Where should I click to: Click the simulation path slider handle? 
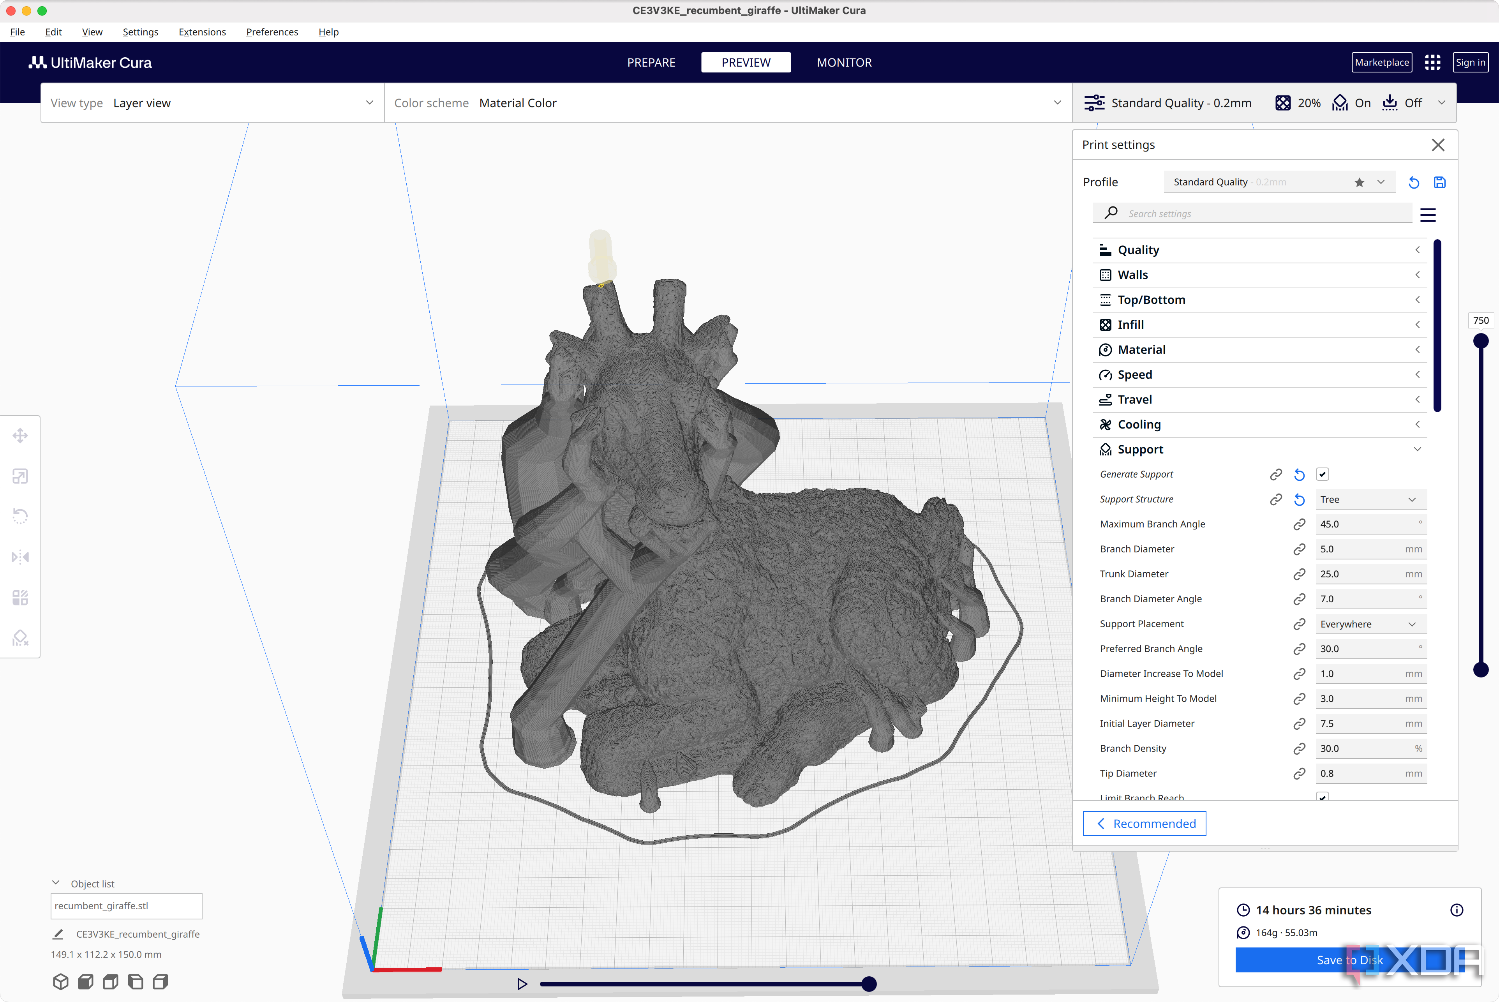click(x=868, y=984)
